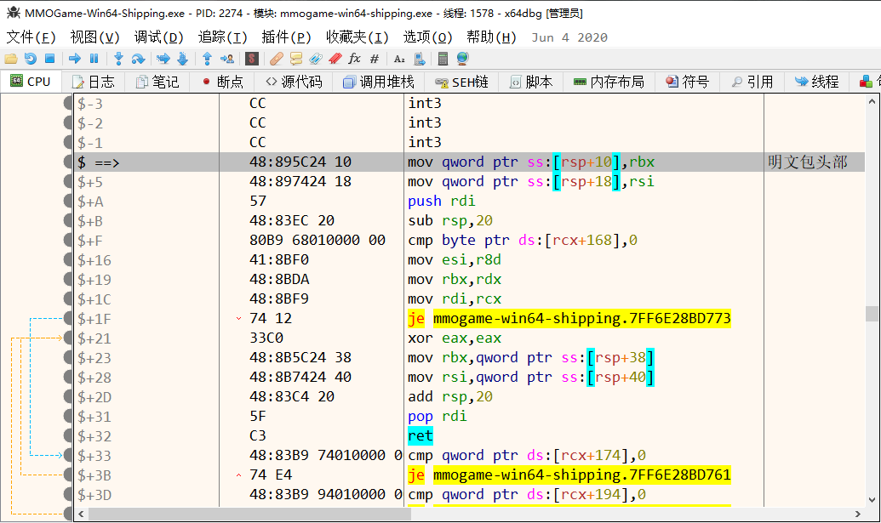
Task: Switch to the 调用堆栈 tab
Action: (x=379, y=82)
